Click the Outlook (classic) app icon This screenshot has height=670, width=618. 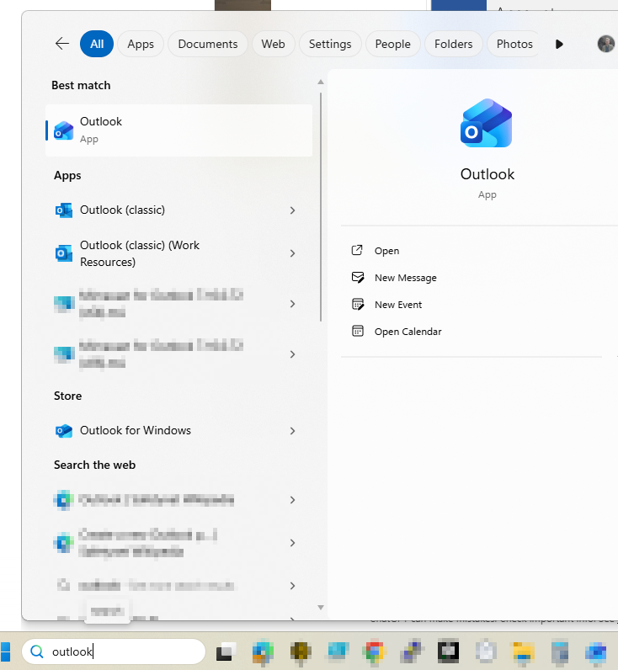[x=63, y=210]
